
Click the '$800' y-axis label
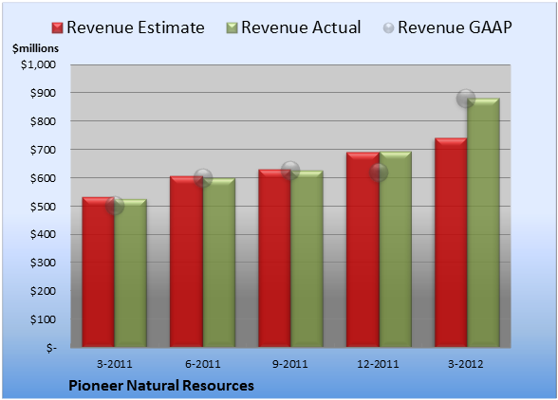pyautogui.click(x=43, y=121)
